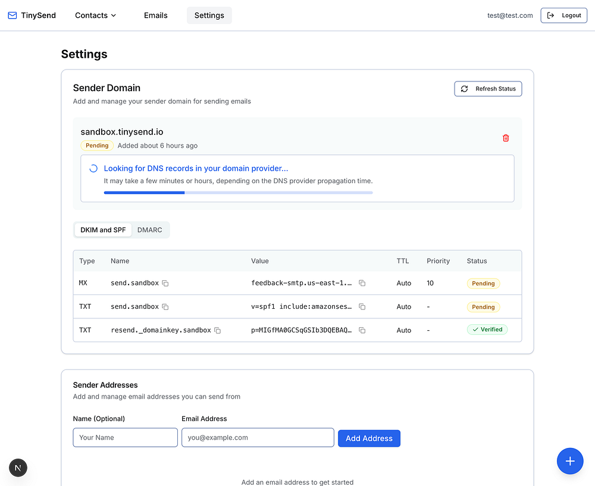
Task: Log out using the Logout button
Action: tap(563, 15)
